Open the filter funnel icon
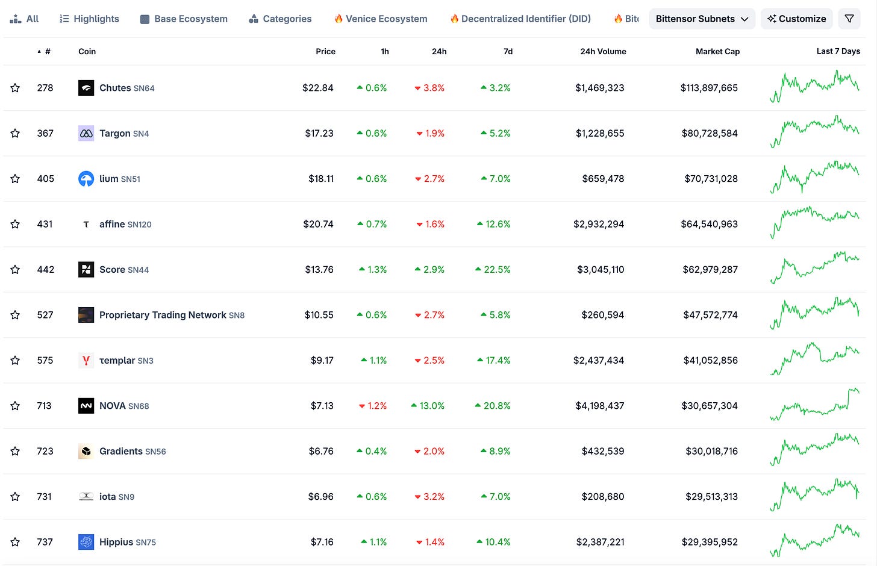The image size is (877, 566). 849,19
